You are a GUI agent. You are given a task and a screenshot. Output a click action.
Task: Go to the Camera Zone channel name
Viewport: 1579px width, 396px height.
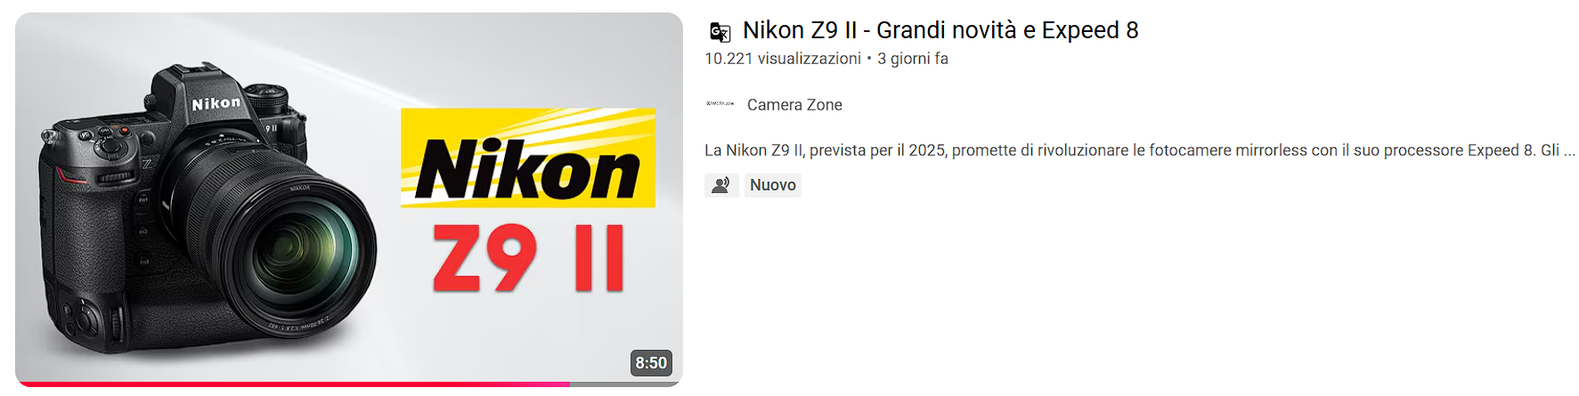794,105
